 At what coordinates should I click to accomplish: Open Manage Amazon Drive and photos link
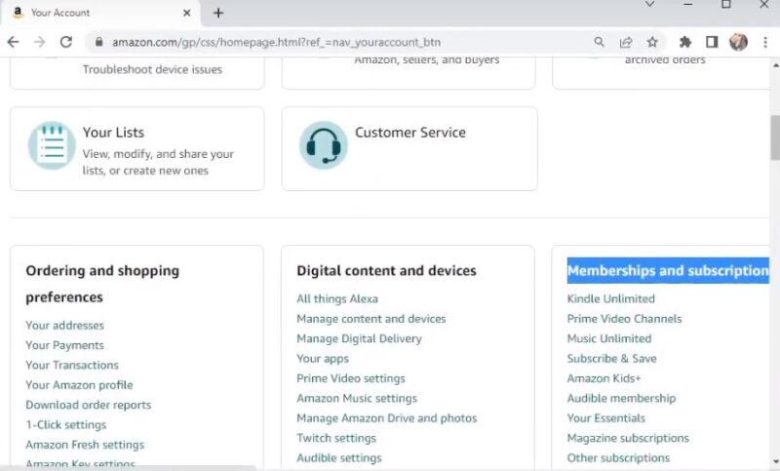pyautogui.click(x=386, y=418)
